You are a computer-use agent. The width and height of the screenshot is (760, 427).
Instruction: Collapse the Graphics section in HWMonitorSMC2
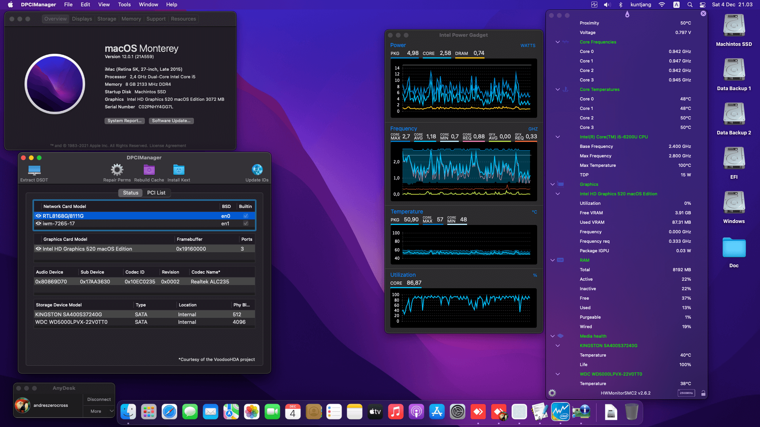click(553, 184)
